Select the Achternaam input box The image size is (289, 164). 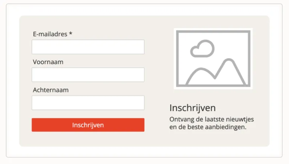(x=88, y=103)
